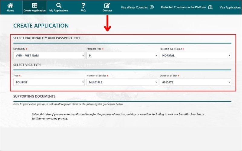Click the building icon beside Restricted Countries
Screen dimensions: 242x151
tap(210, 7)
